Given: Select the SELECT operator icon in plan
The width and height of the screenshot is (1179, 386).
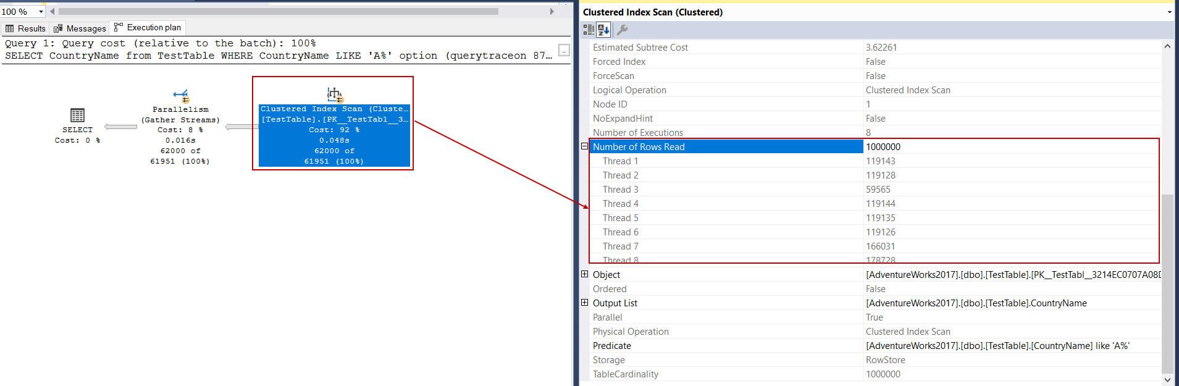Looking at the screenshot, I should [x=77, y=115].
